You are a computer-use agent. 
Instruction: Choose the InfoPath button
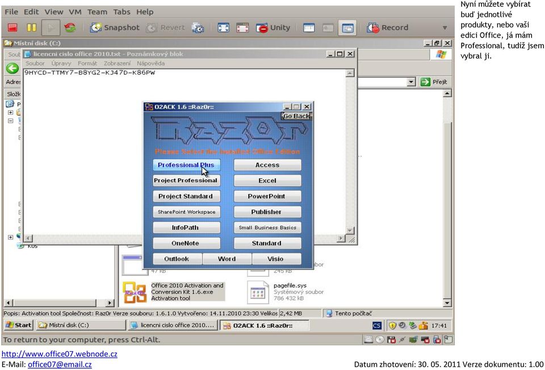(186, 228)
